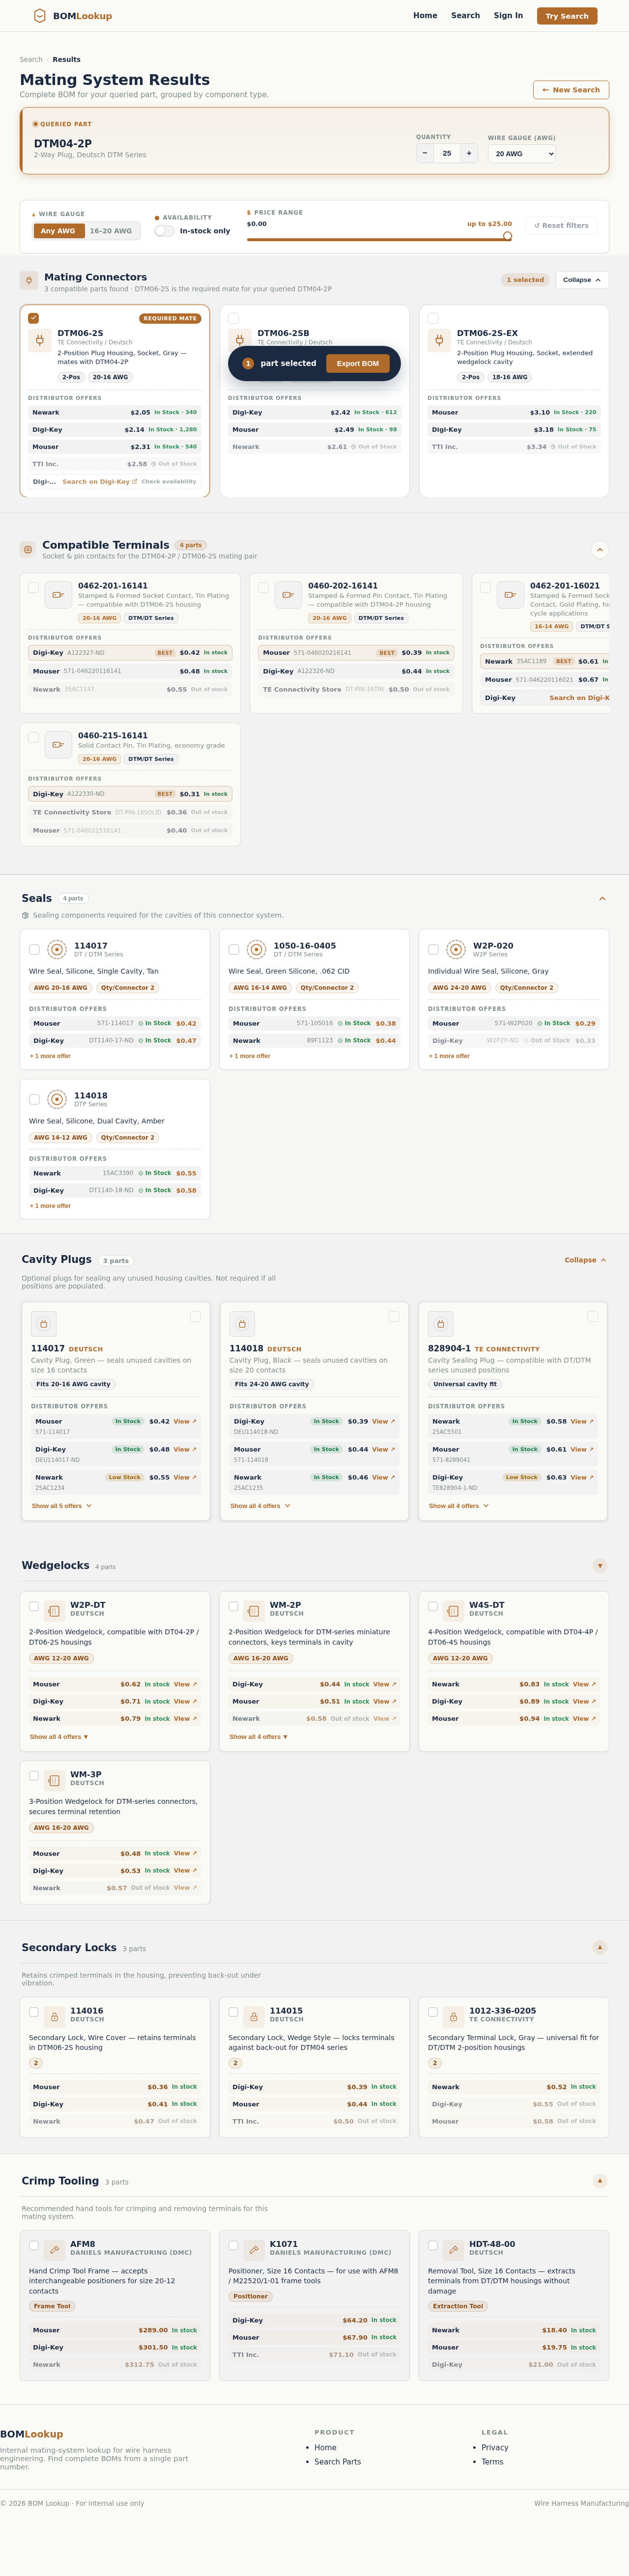
Task: Open the Search nav item in header
Action: click(x=465, y=16)
